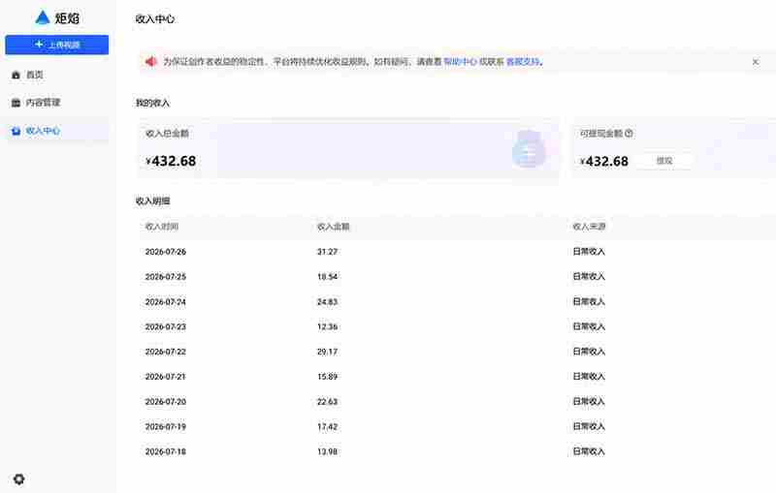Viewport: 776px width, 493px height.
Task: Click the 收入来源 column header
Action: pyautogui.click(x=589, y=227)
